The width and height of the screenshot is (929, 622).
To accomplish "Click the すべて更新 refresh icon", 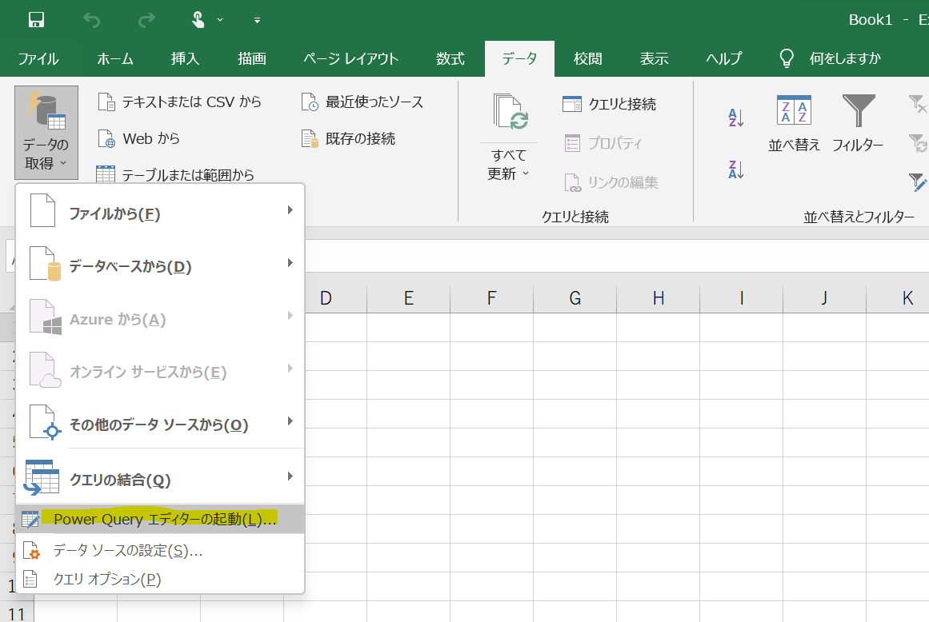I will pos(510,112).
